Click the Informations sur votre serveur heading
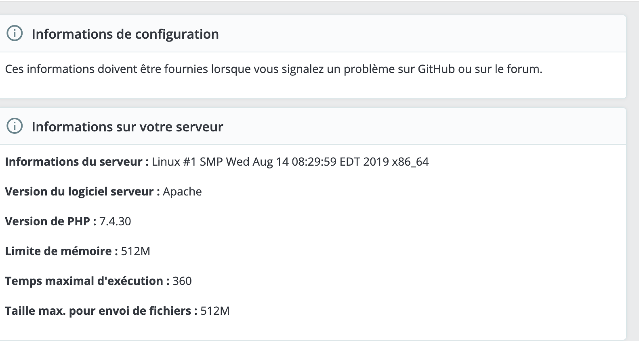 click(127, 127)
